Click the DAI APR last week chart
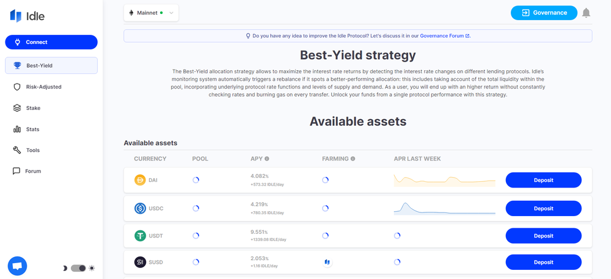Viewport: 611px width, 279px height. click(x=445, y=180)
